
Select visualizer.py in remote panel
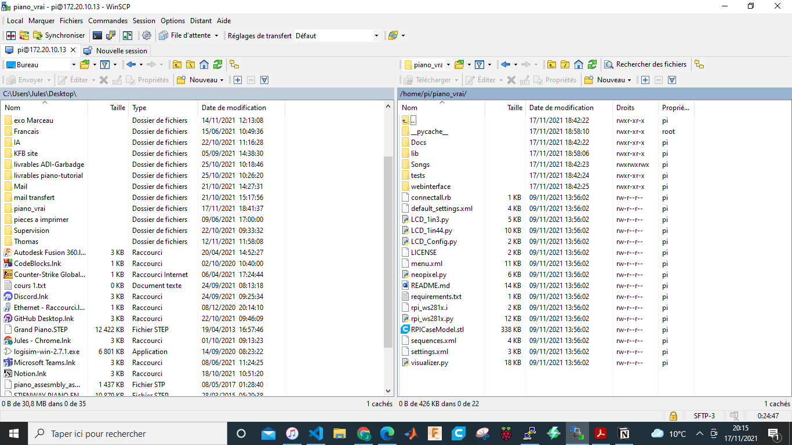coord(430,363)
